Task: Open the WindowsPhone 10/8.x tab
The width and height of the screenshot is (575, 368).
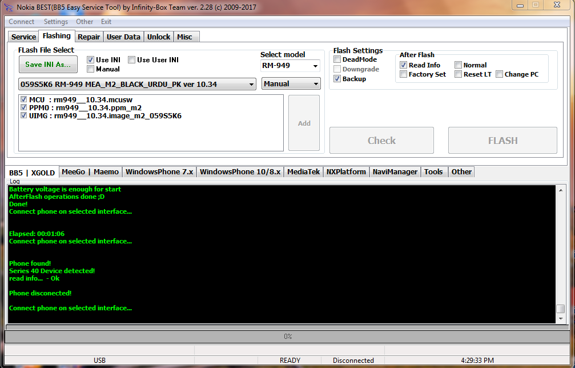Action: 240,171
